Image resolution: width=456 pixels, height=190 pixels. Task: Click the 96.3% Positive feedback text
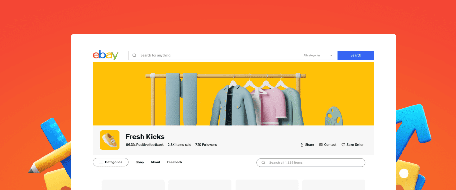point(145,145)
